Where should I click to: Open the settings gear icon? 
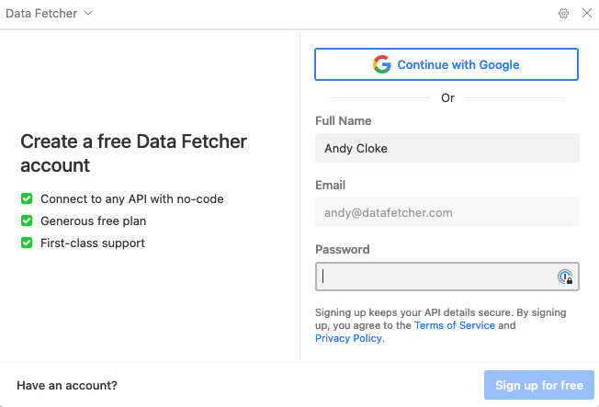click(x=563, y=14)
